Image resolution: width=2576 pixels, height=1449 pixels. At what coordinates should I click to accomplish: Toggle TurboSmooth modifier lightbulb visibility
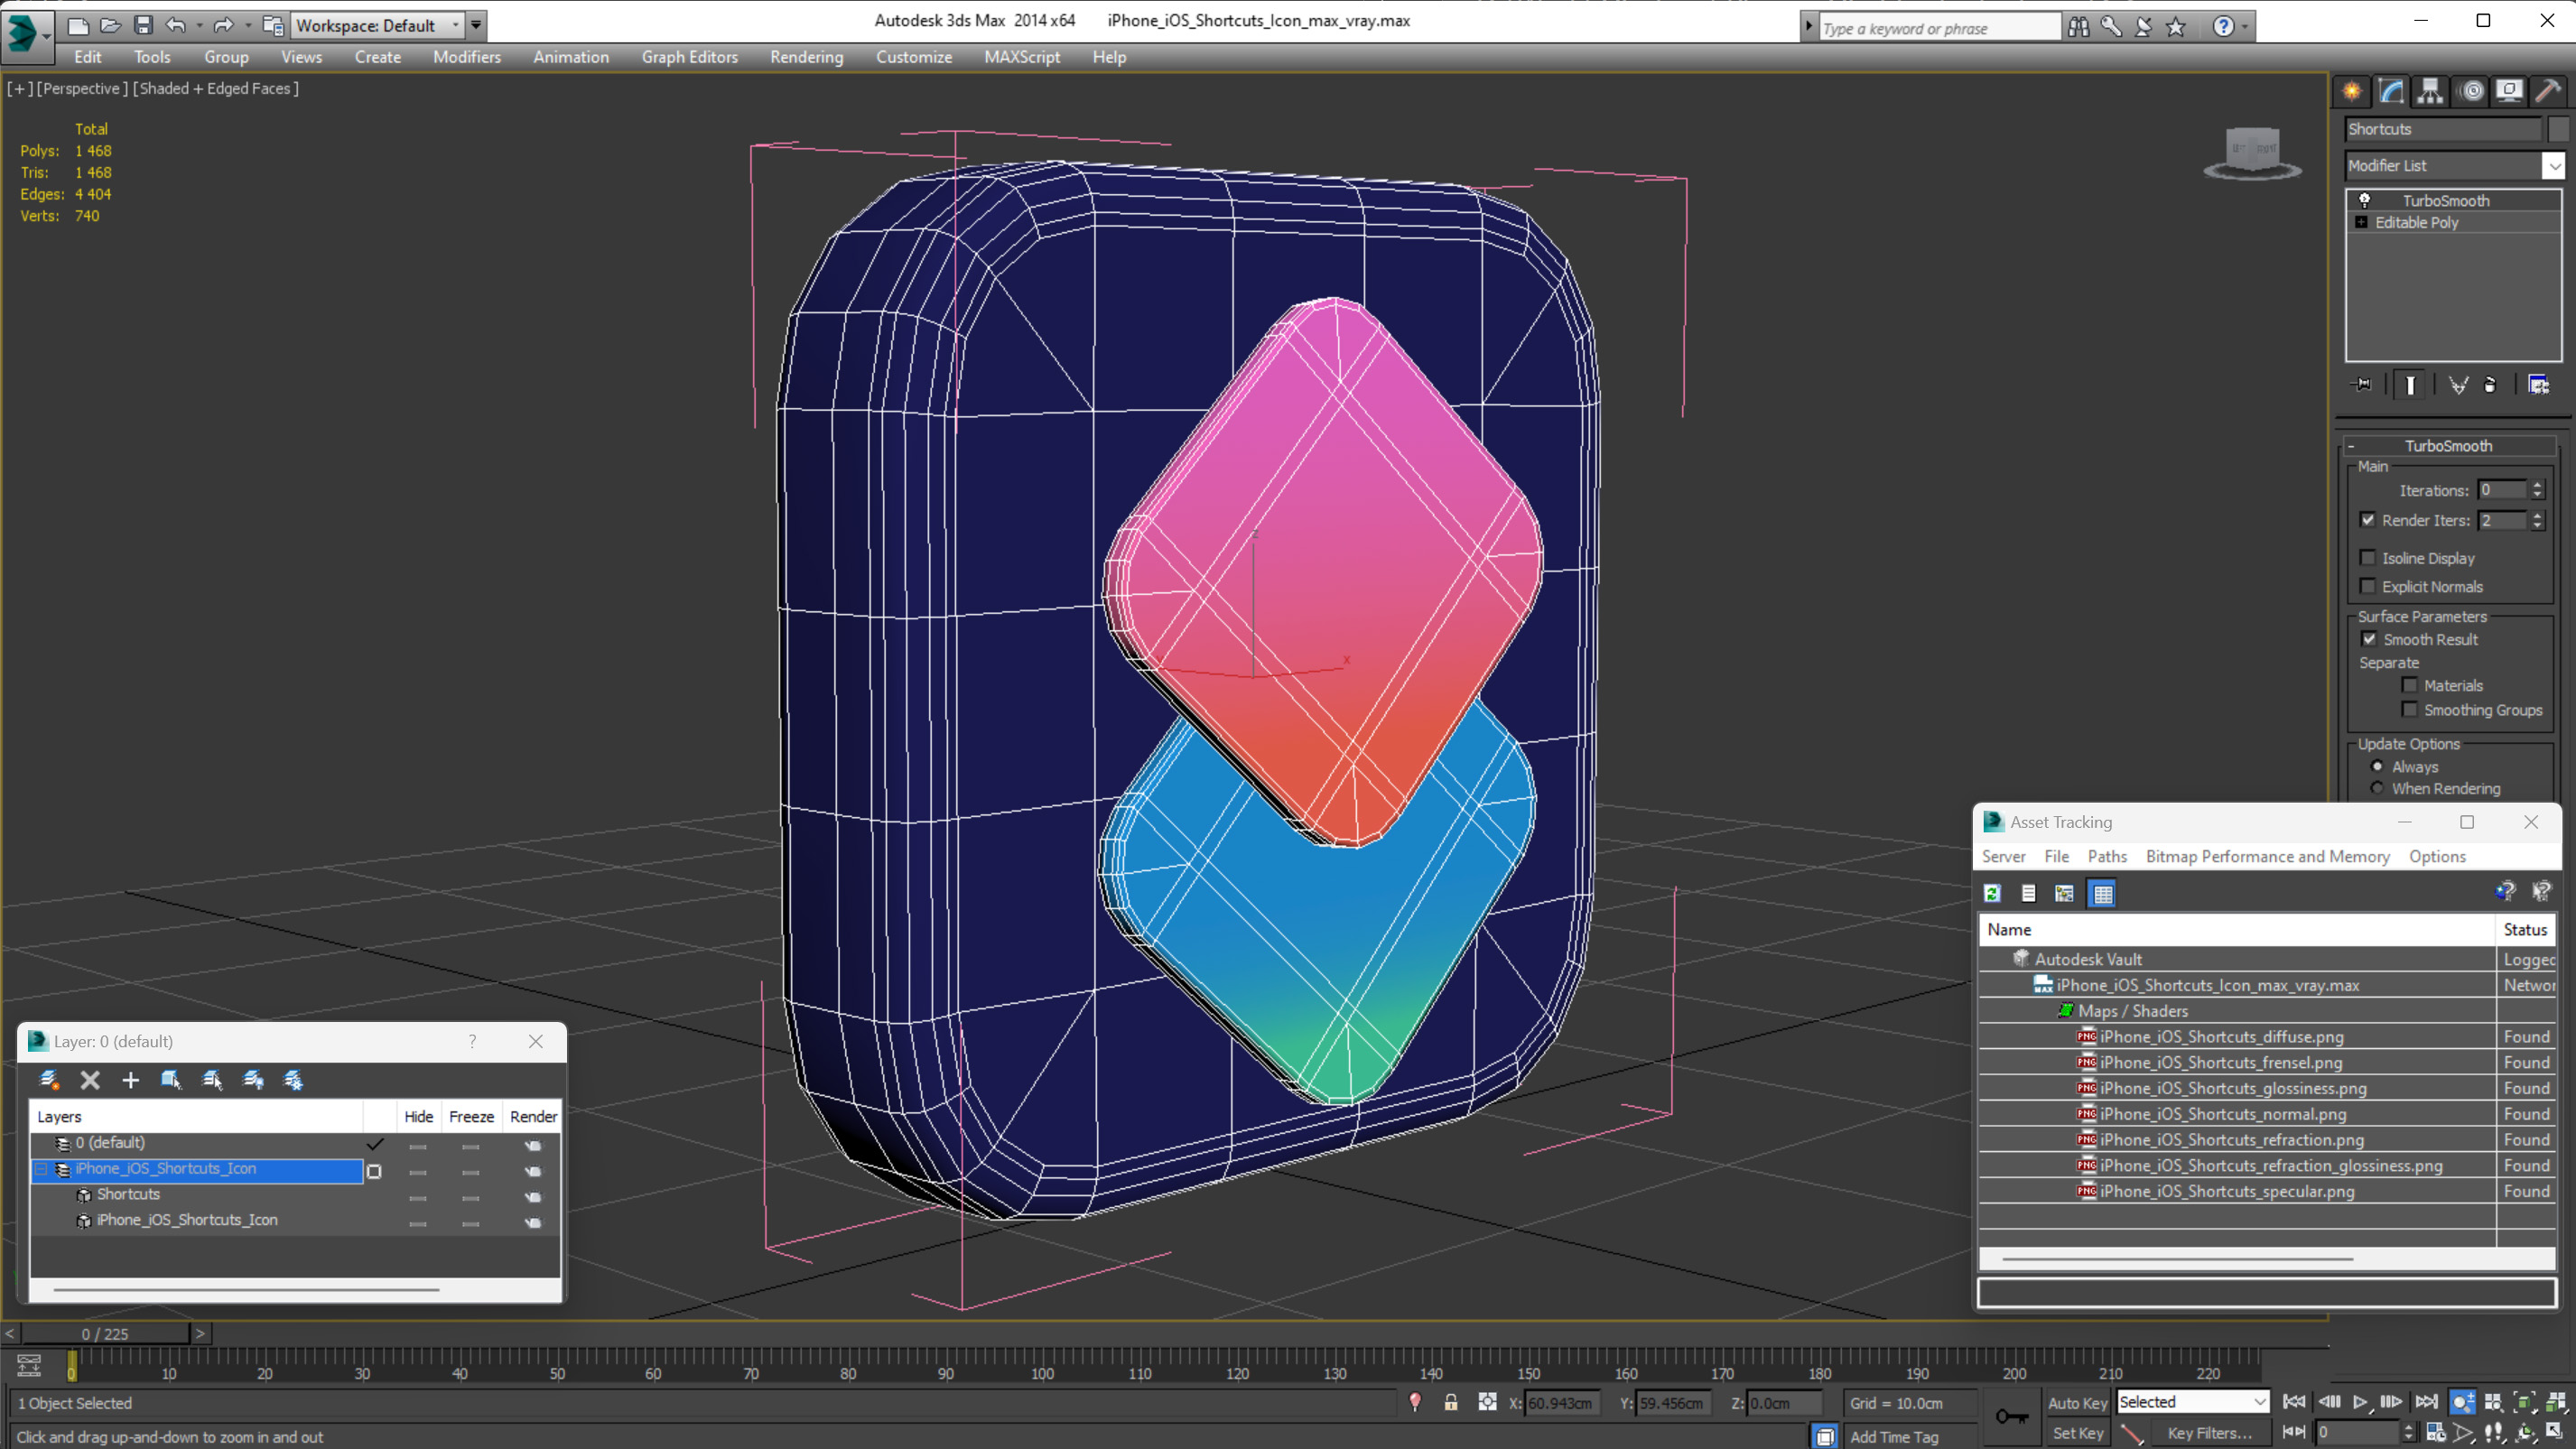click(x=2365, y=200)
